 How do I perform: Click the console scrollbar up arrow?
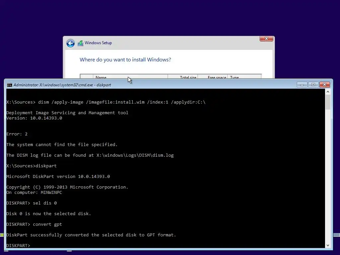click(x=328, y=92)
